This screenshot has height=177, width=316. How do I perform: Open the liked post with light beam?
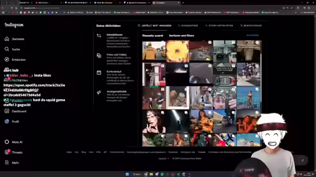pyautogui.click(x=177, y=121)
